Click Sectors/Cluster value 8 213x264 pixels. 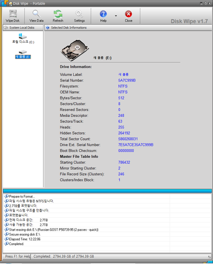pos(119,104)
